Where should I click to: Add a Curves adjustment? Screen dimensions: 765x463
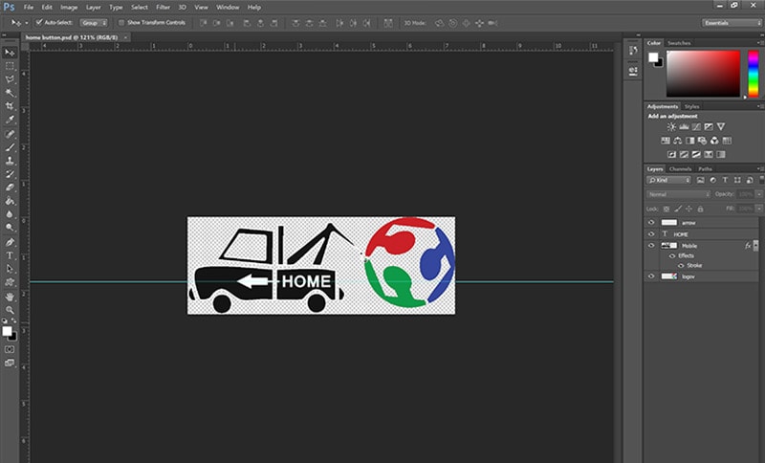696,127
